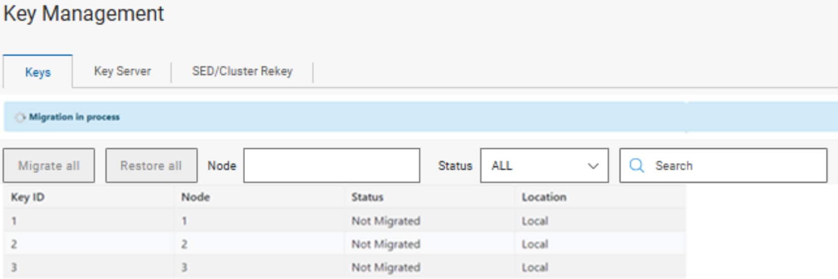Click the Status column header
The width and height of the screenshot is (838, 279).
pyautogui.click(x=368, y=197)
